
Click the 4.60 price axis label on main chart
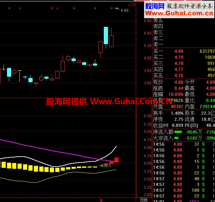coord(148,21)
